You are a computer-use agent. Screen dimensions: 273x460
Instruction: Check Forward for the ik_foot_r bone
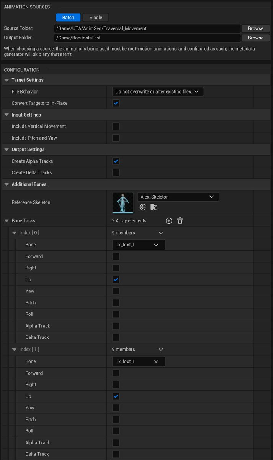pos(116,373)
